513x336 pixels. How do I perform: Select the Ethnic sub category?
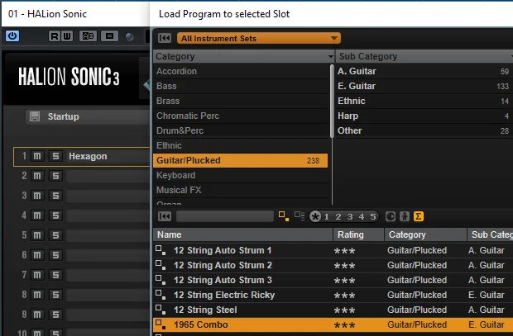(x=424, y=101)
